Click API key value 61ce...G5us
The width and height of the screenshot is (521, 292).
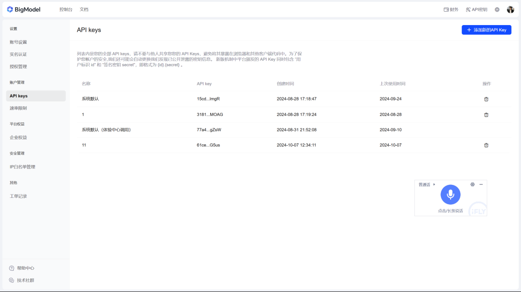point(208,145)
